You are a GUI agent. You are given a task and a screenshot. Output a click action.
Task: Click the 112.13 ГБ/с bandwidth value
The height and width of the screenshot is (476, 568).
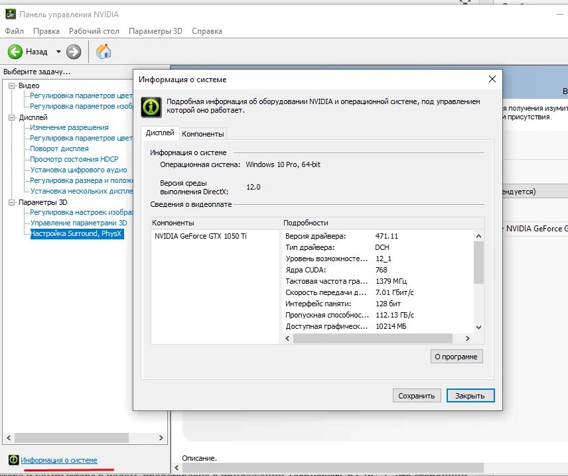point(395,315)
